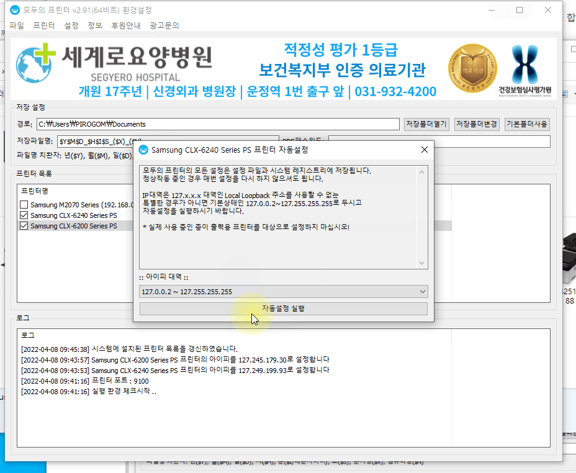Viewport: 576px width, 473px height.
Task: Click the printer icon in dialog title bar
Action: click(x=143, y=150)
